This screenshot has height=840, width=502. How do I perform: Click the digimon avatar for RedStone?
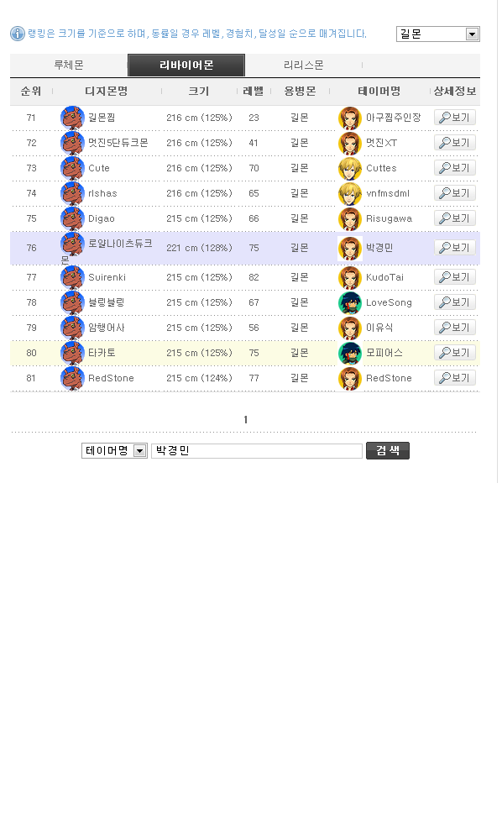coord(72,378)
